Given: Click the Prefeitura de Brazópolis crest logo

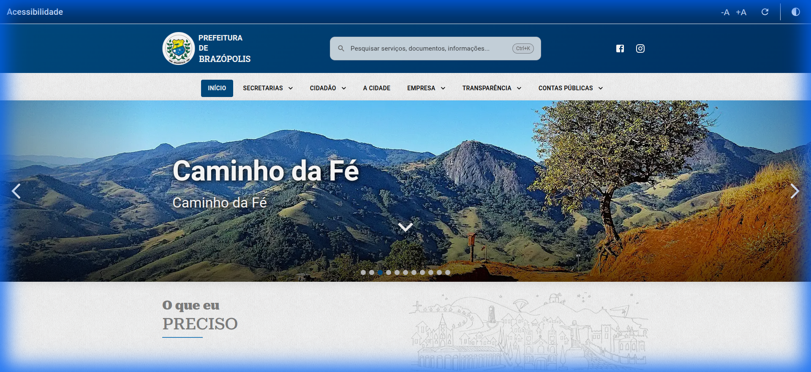Looking at the screenshot, I should point(179,49).
